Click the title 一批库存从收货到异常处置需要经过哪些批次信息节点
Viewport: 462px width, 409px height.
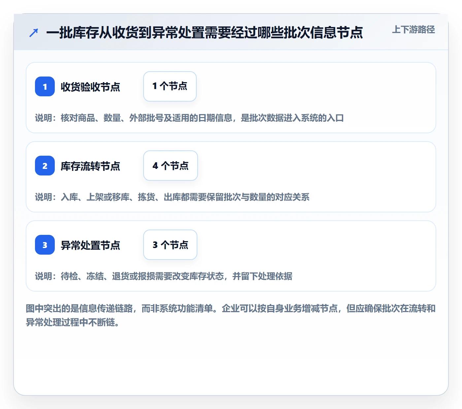pyautogui.click(x=205, y=33)
